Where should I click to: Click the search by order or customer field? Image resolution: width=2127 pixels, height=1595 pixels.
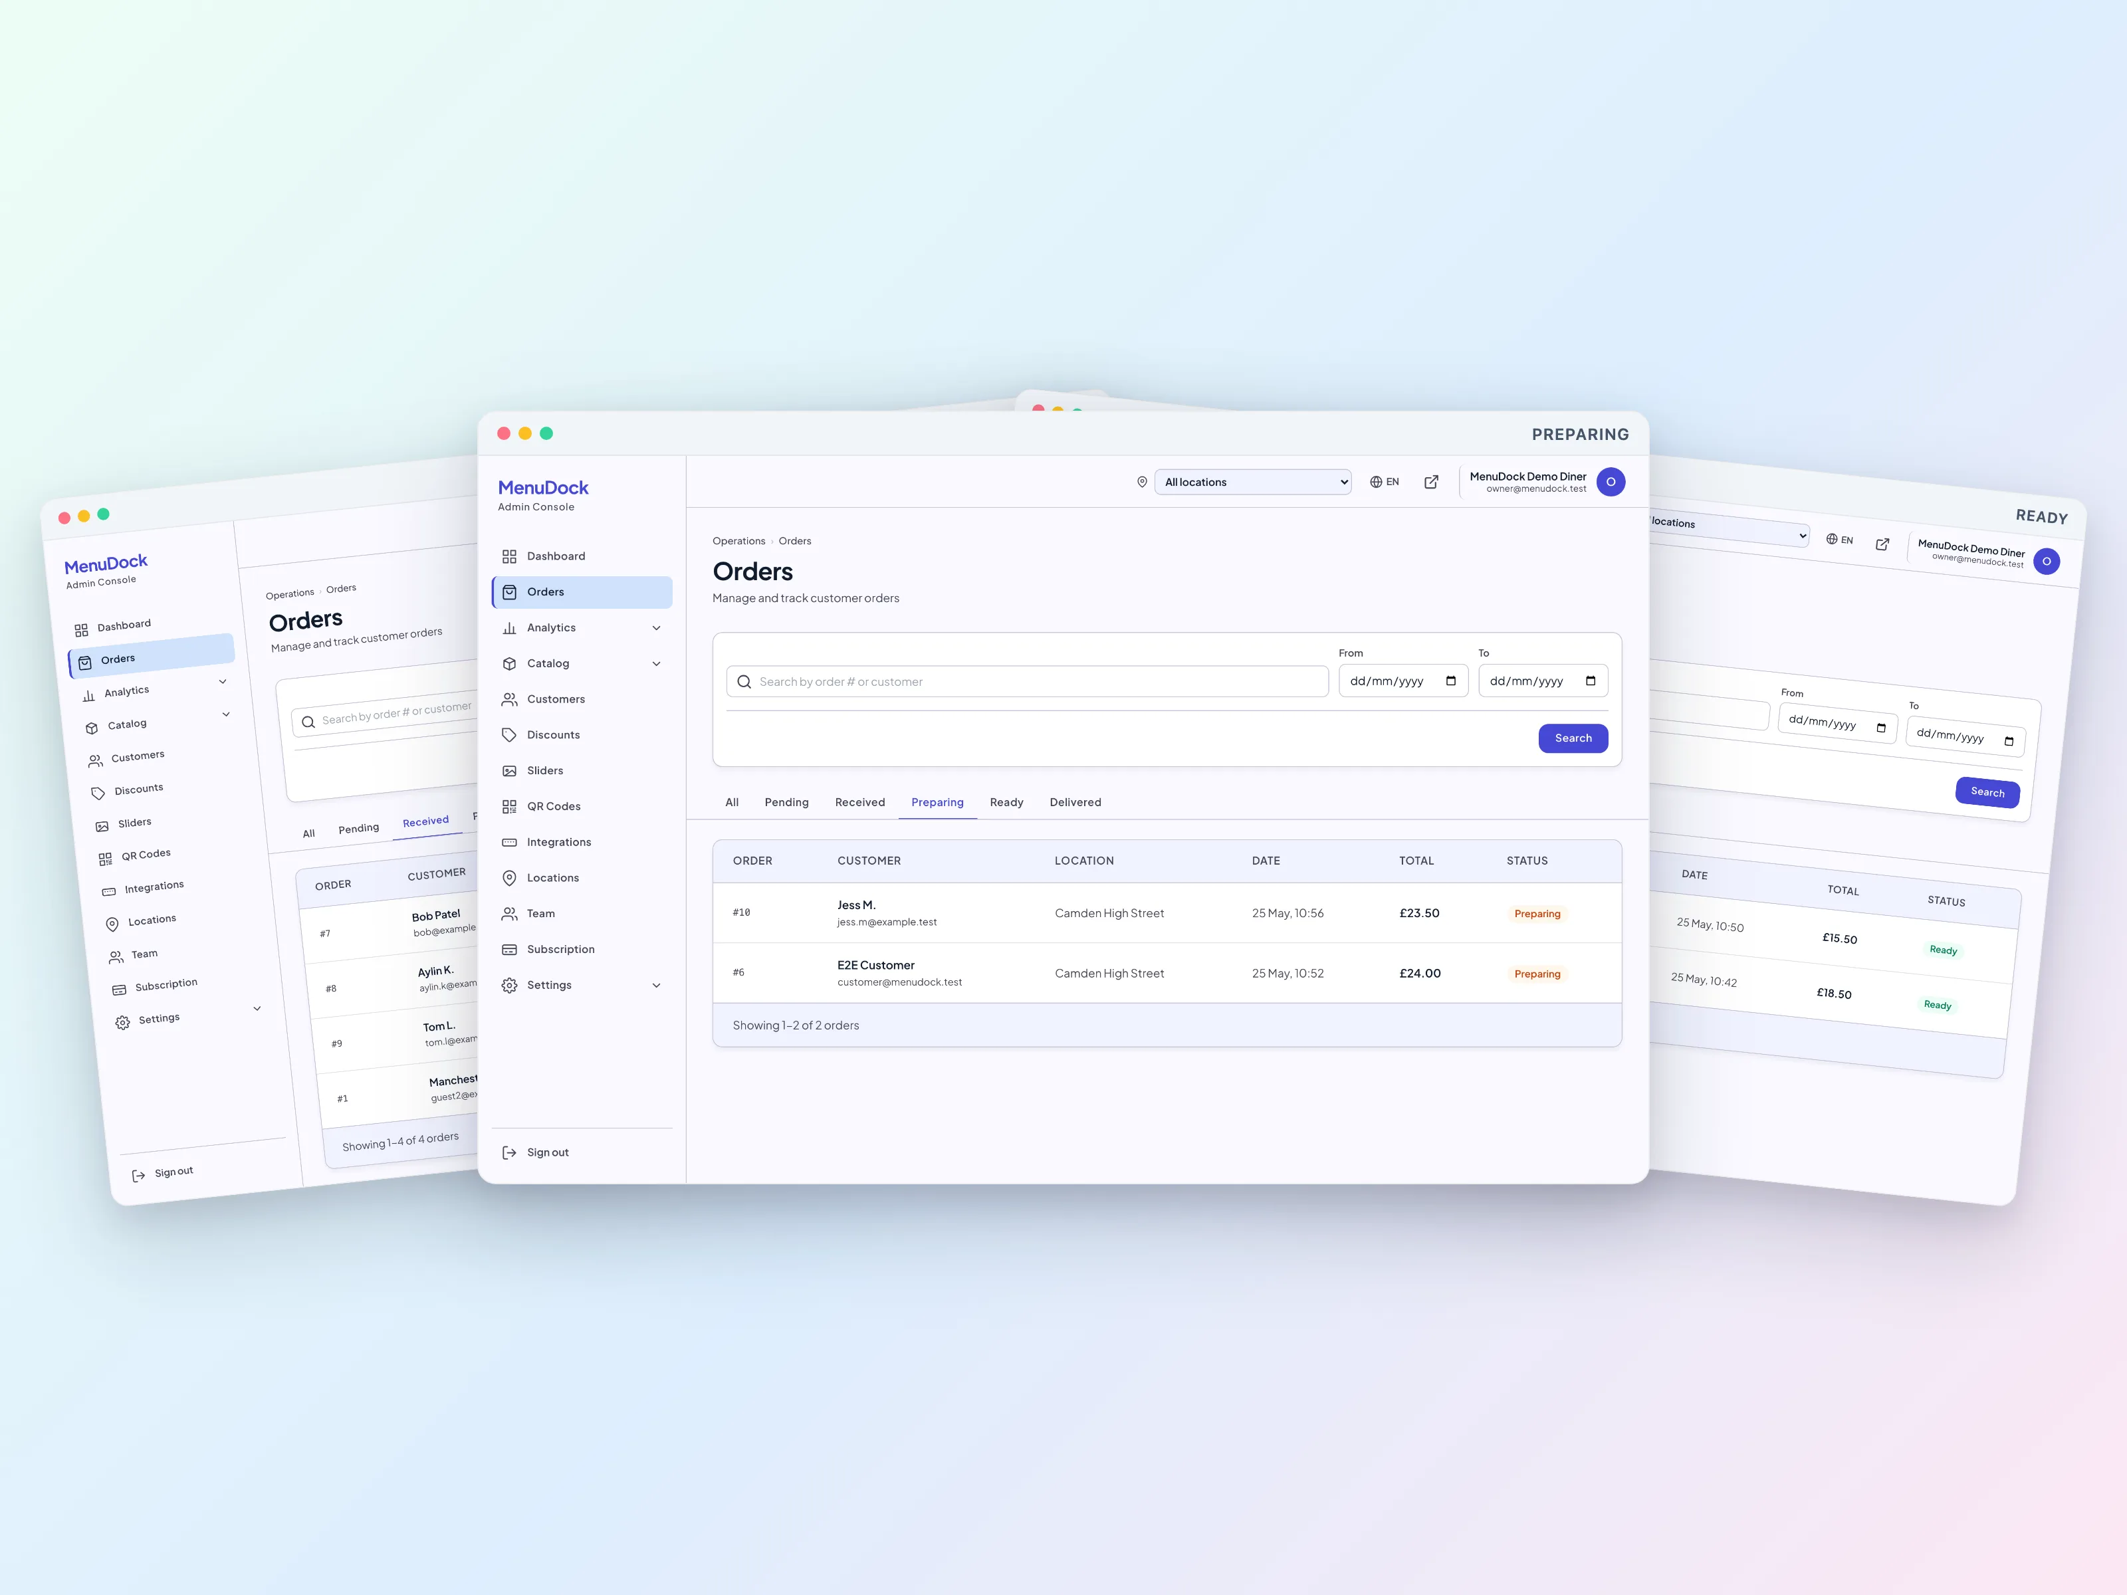pos(1027,682)
